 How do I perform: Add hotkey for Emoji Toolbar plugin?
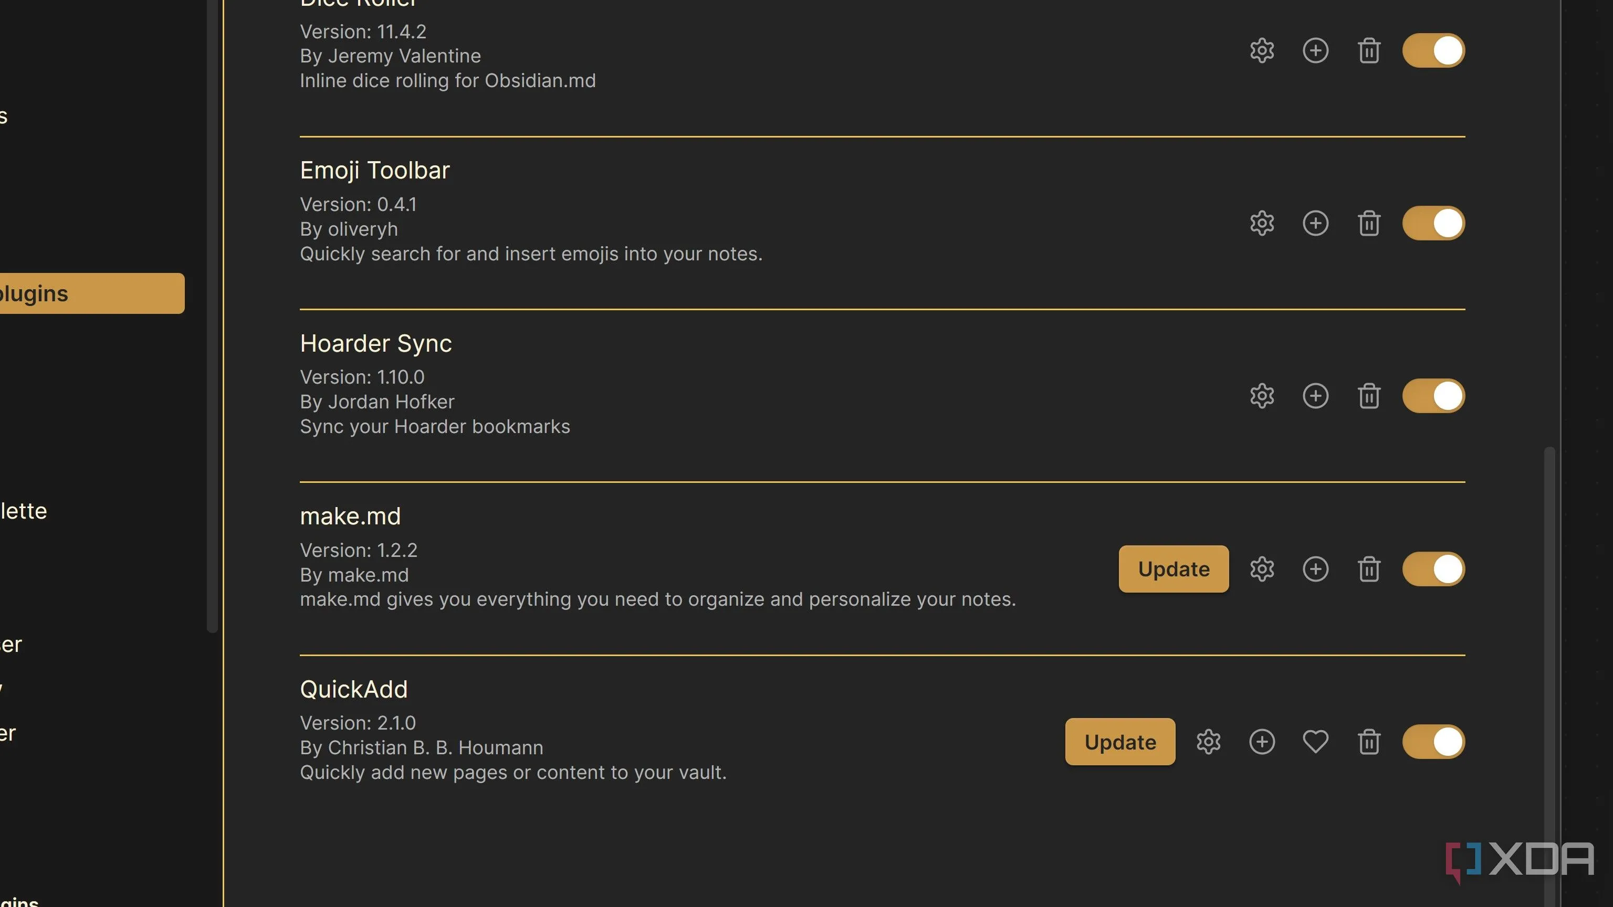click(x=1315, y=224)
